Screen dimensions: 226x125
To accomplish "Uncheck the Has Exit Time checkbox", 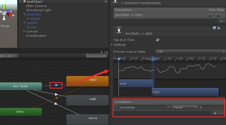I will click(157, 40).
